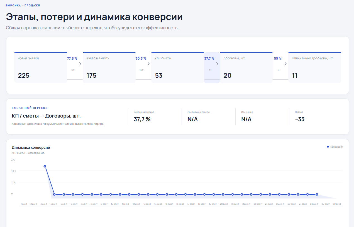Click the blue dot of the Конверсия legend
This screenshot has height=227, width=354.
(x=328, y=147)
